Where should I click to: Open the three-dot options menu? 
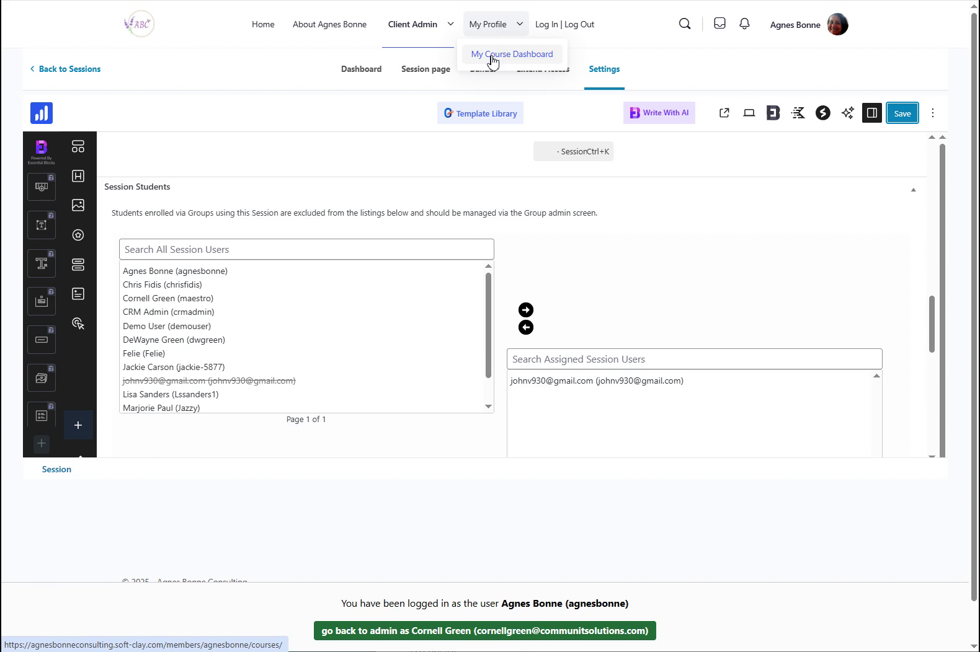point(933,113)
